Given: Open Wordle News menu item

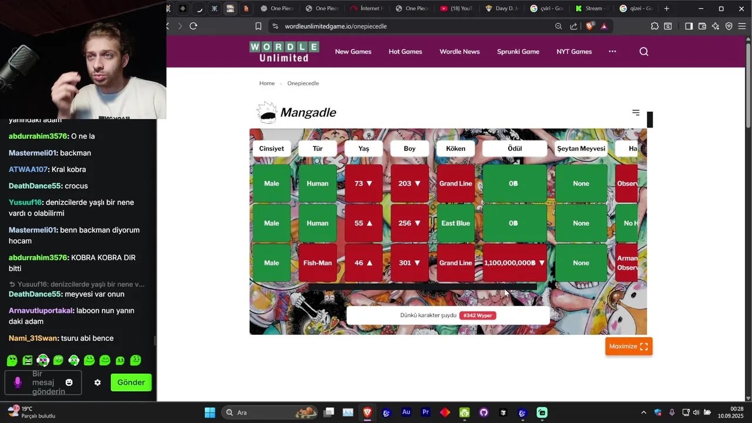Looking at the screenshot, I should [459, 52].
